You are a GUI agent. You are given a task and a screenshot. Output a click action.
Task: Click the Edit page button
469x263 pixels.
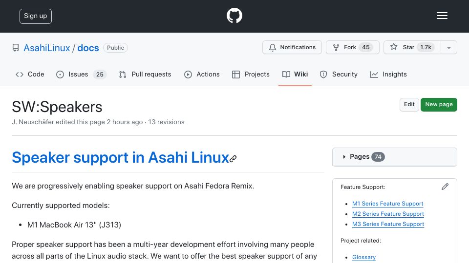(409, 104)
